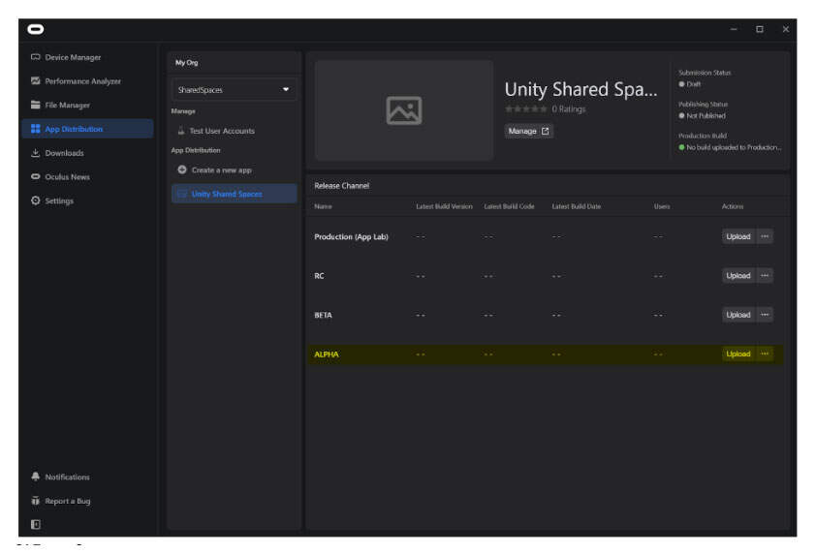Open the Performance Analyzer panel
Viewport: 816px width, 554px height.
point(82,81)
